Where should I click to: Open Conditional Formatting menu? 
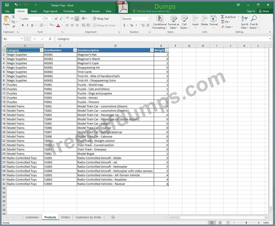tap(160, 22)
